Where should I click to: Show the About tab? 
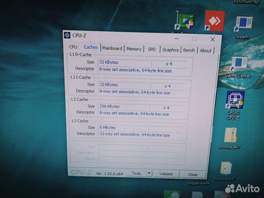coord(206,51)
